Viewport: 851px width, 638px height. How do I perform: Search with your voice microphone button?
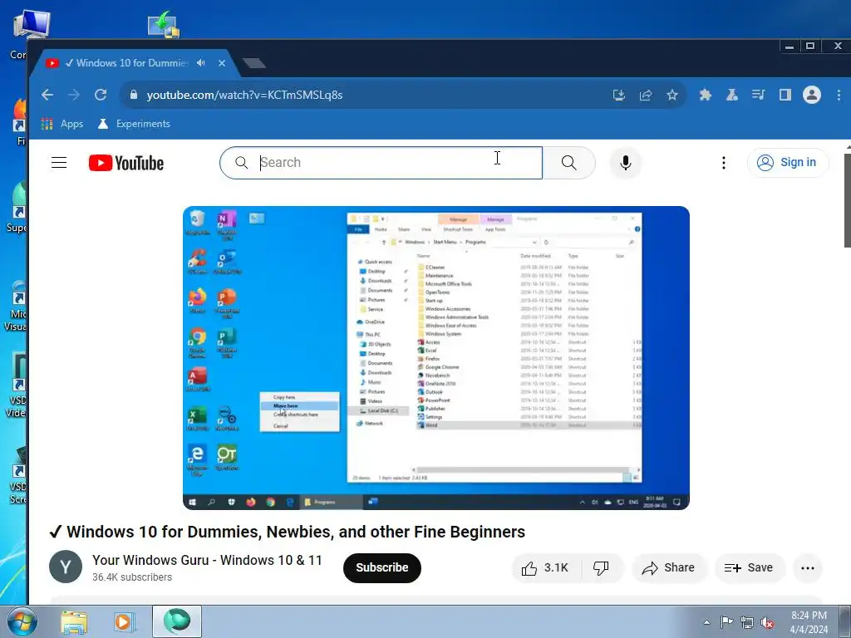click(625, 163)
